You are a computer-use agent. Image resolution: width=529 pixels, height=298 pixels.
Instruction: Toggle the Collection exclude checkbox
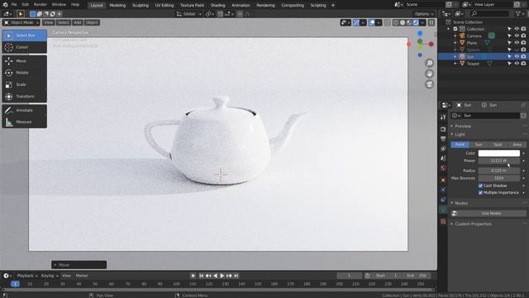click(455, 29)
